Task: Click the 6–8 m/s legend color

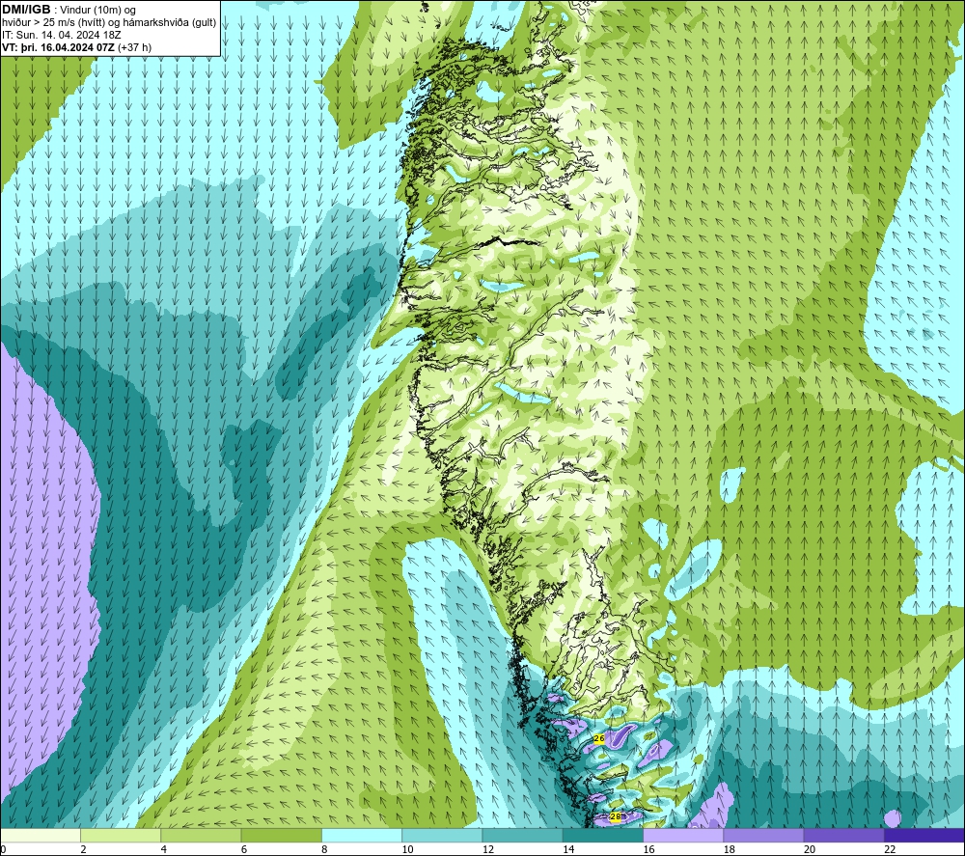Action: (281, 835)
